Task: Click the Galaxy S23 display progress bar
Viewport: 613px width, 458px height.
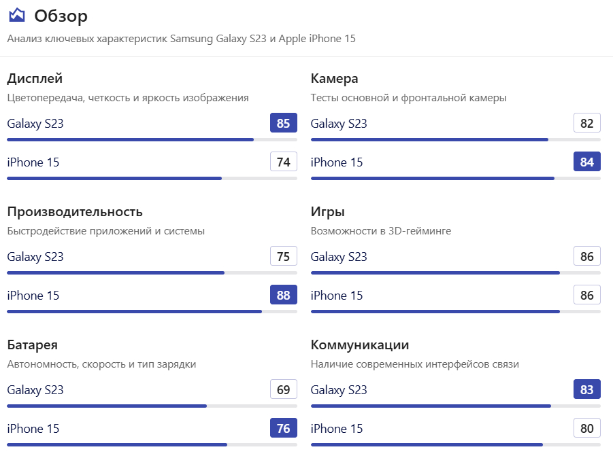Action: pos(152,139)
